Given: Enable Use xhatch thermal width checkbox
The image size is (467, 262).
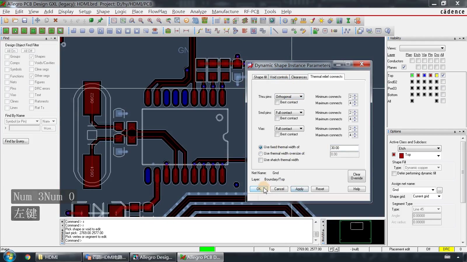Looking at the screenshot, I should coord(261,160).
